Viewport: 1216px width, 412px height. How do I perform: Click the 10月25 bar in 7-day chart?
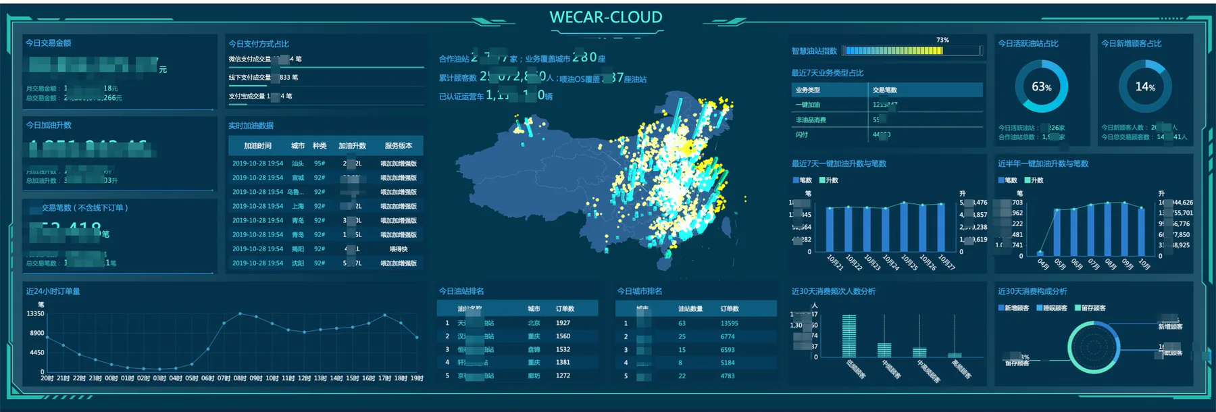(905, 227)
